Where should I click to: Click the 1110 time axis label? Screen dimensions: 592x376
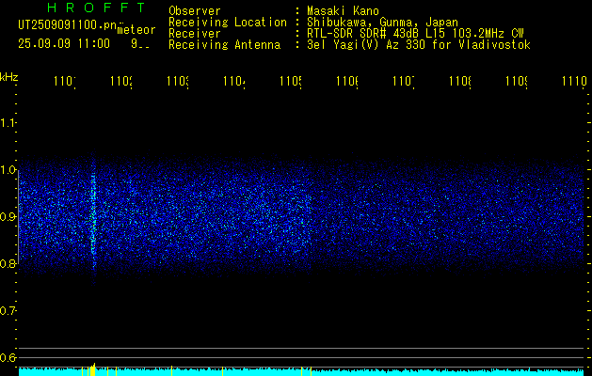[574, 81]
